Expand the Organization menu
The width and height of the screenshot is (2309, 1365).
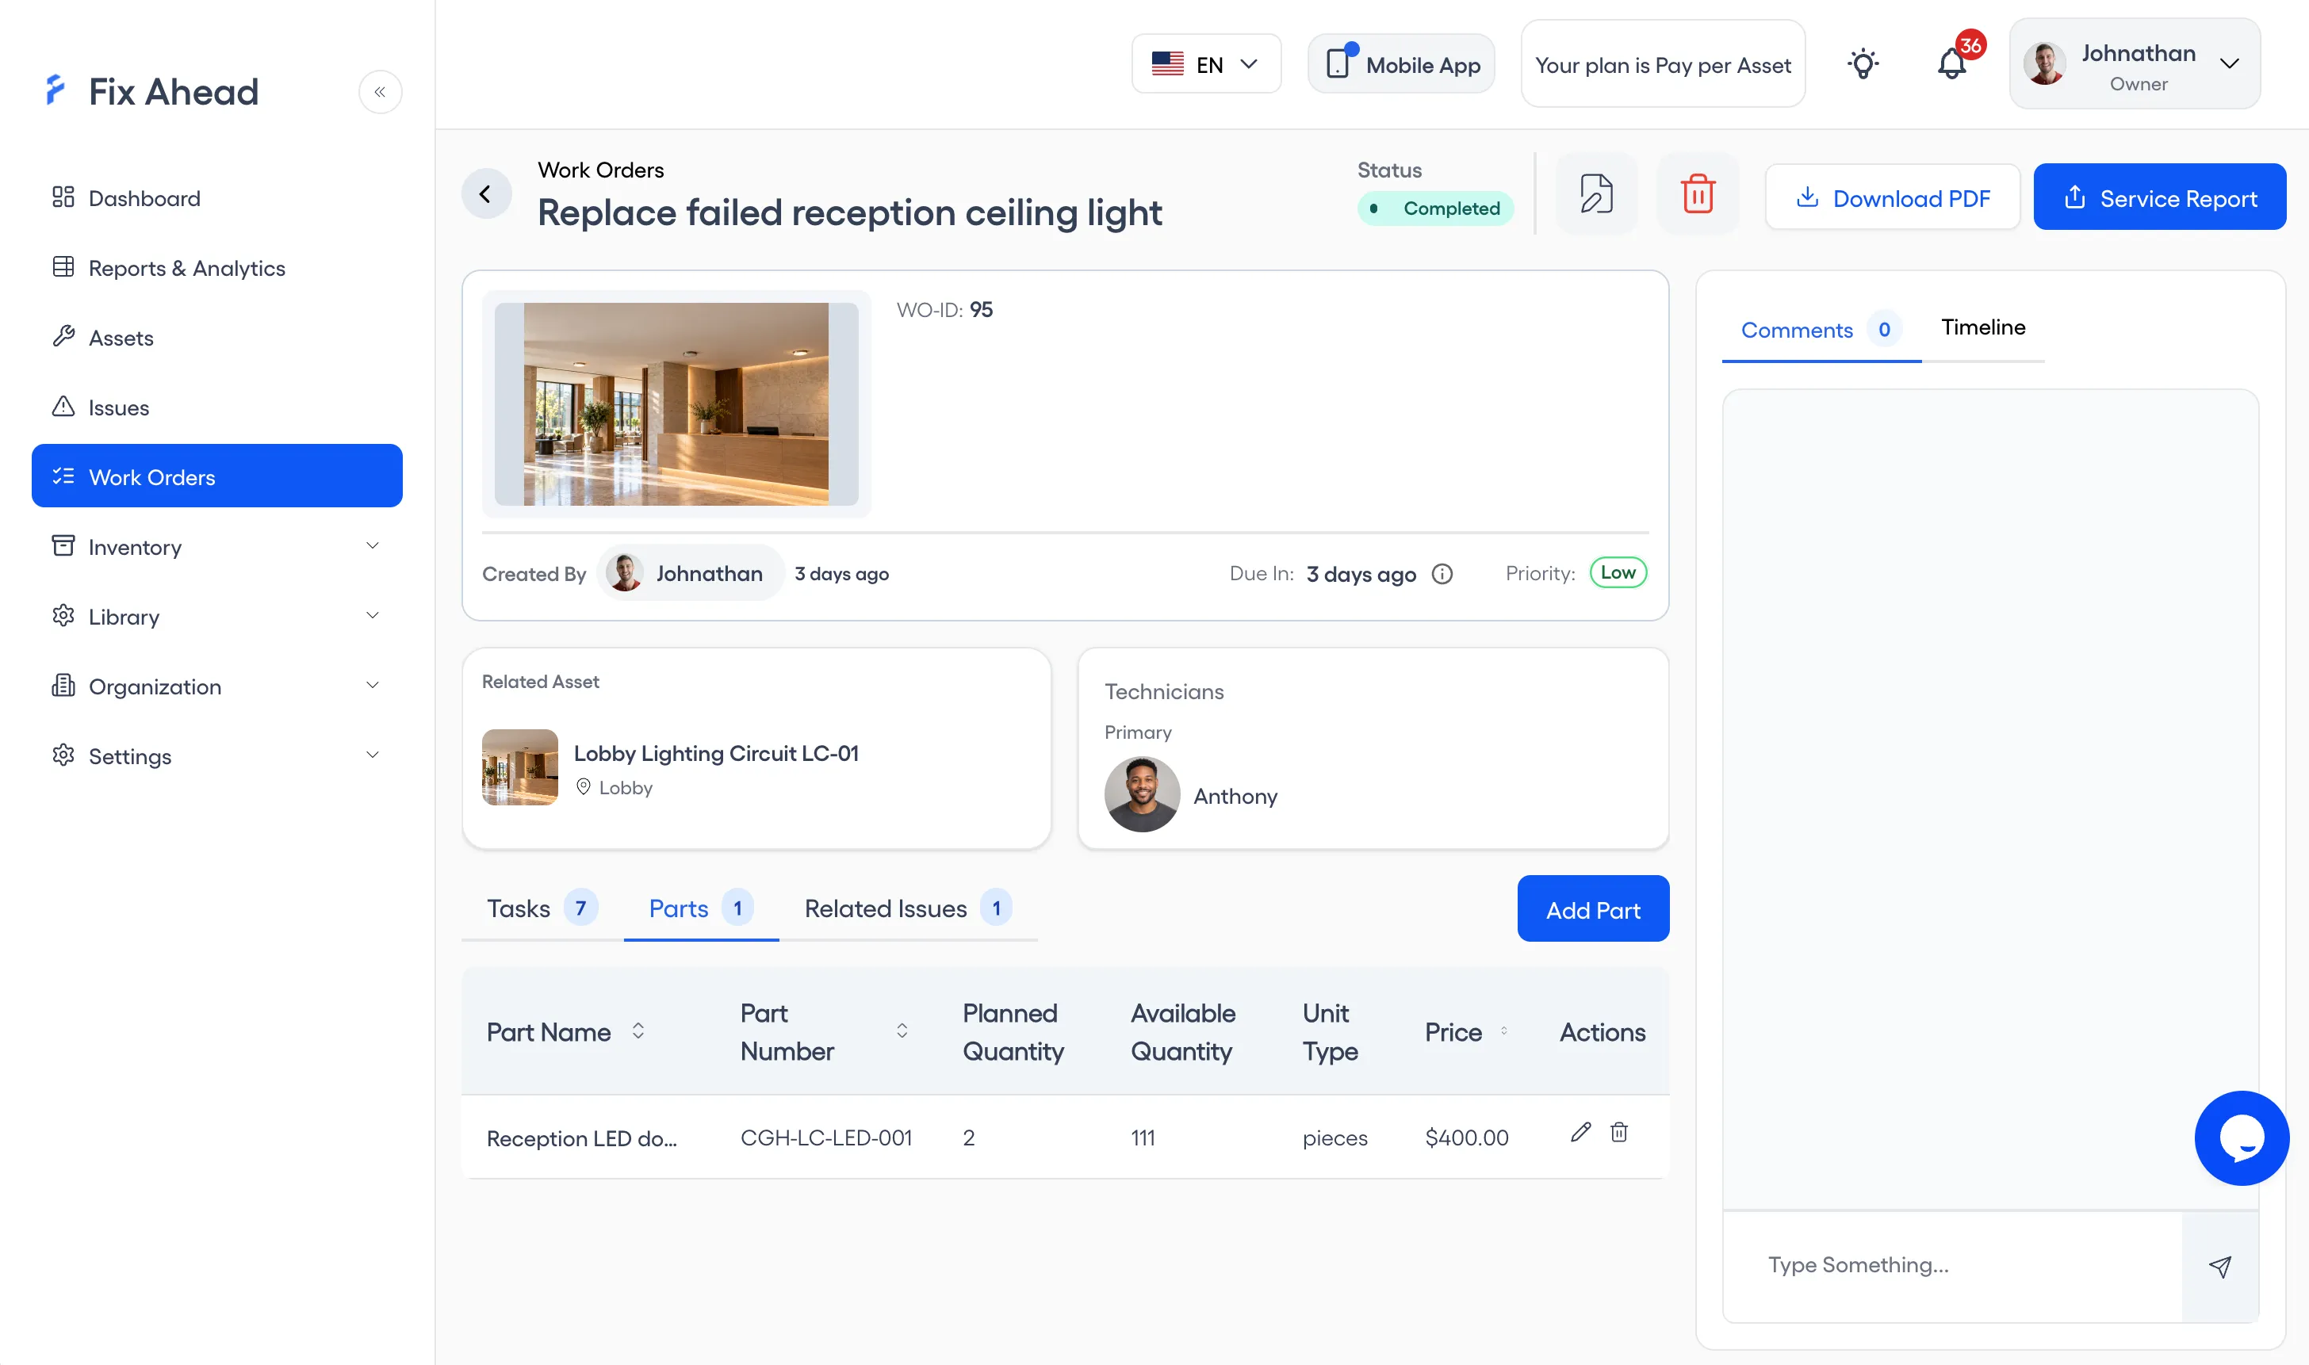pos(217,686)
